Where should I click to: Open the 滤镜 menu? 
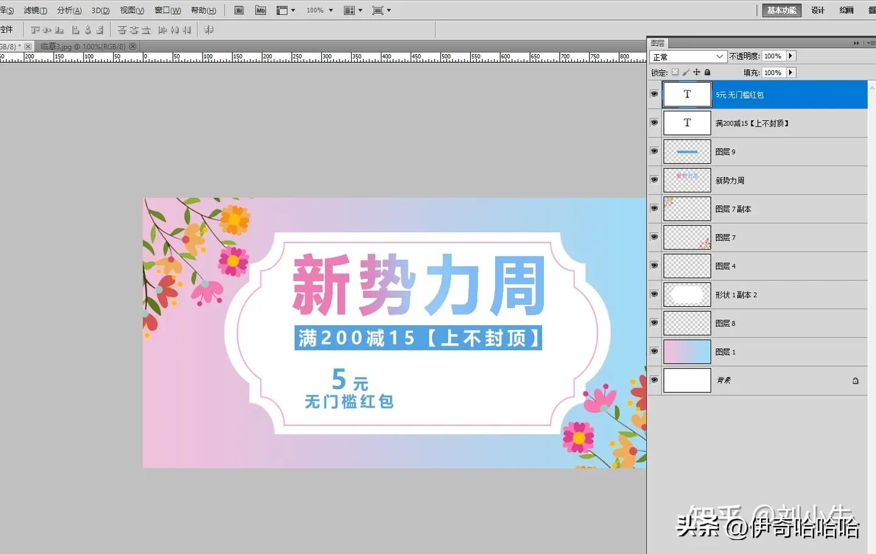coord(35,10)
